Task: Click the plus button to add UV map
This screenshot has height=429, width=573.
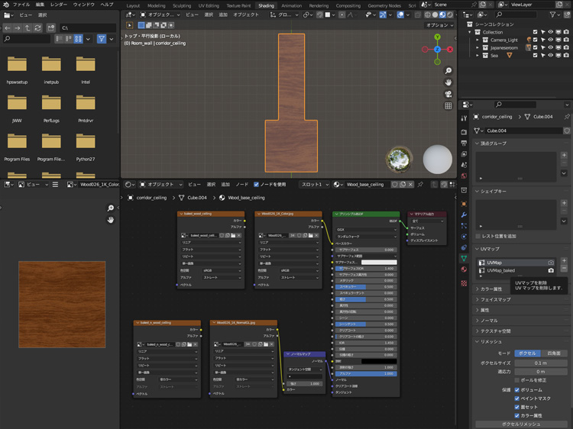Action: click(564, 261)
